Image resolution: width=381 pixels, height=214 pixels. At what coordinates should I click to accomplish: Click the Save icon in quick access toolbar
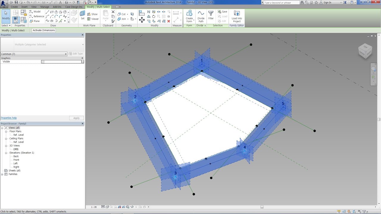pyautogui.click(x=16, y=2)
